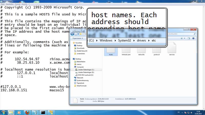Click the Explorer forward navigation arrow

point(76,34)
